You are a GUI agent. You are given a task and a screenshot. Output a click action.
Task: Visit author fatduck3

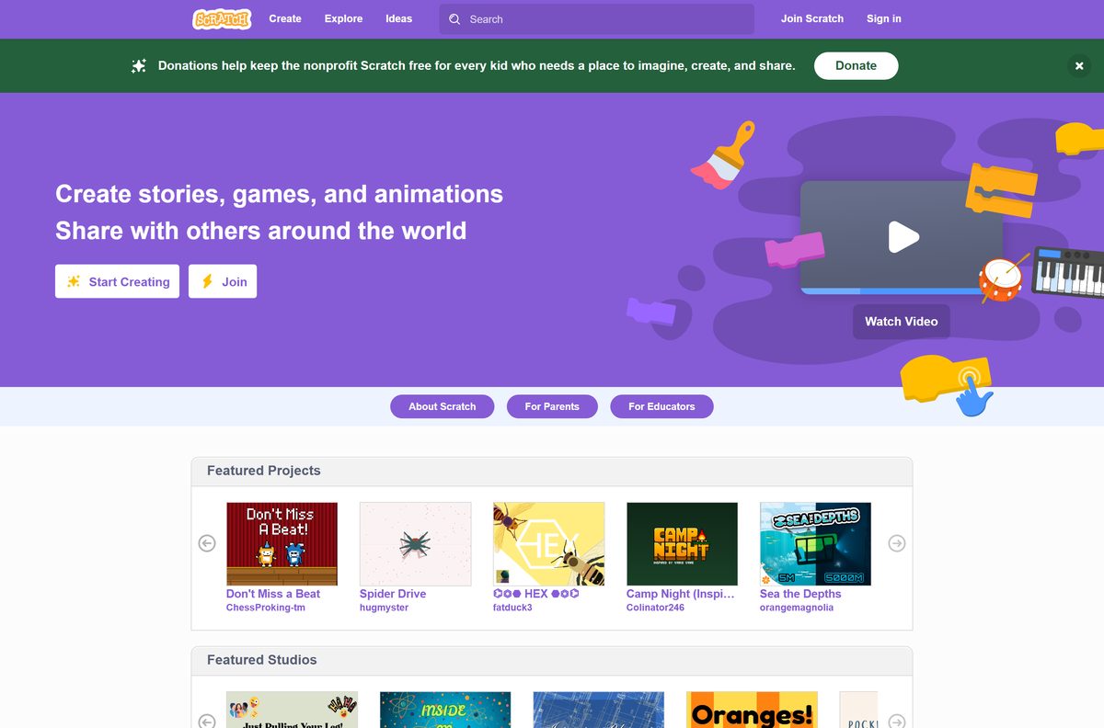pos(512,608)
